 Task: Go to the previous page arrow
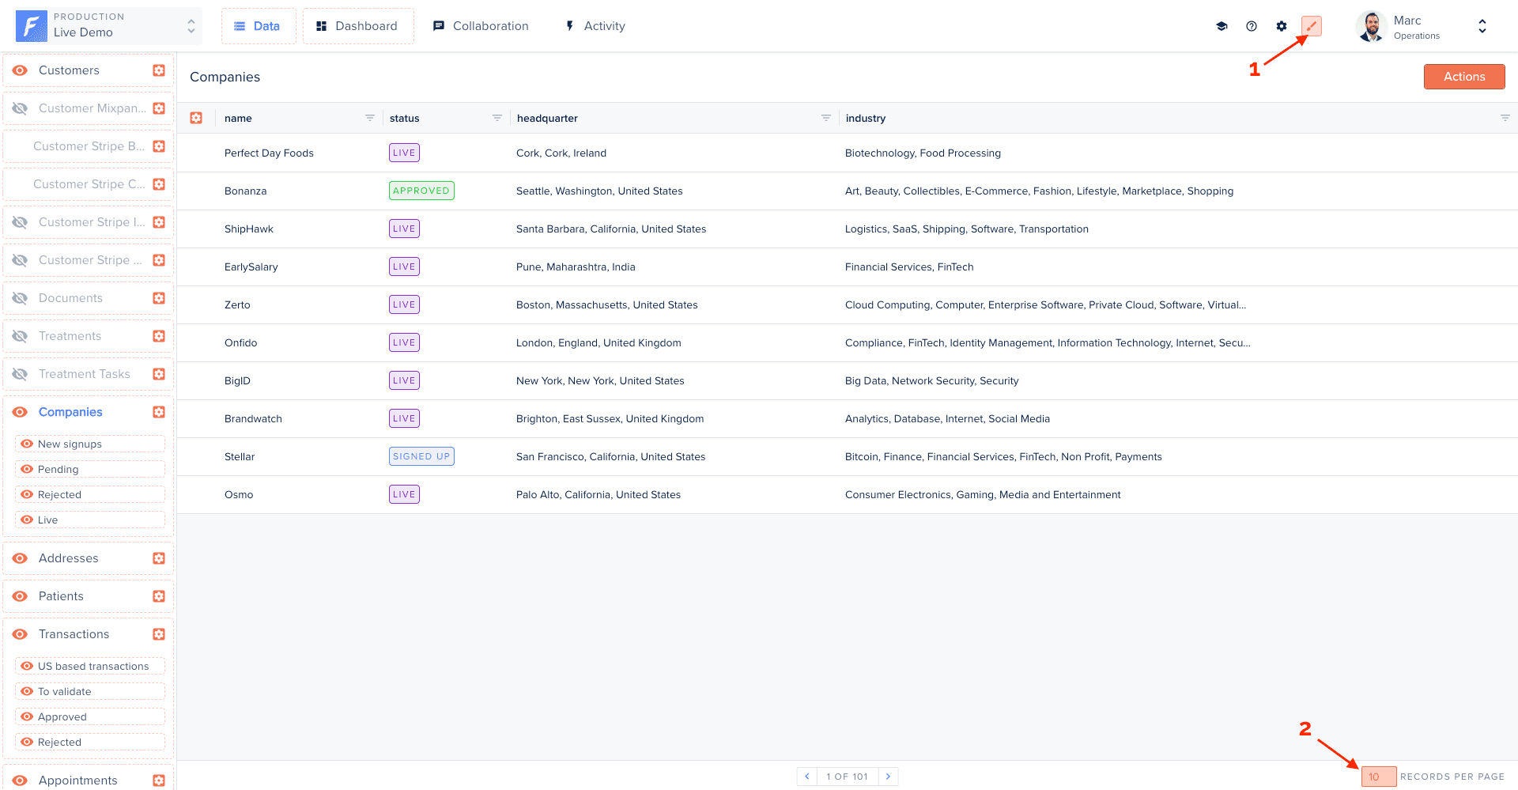coord(807,777)
